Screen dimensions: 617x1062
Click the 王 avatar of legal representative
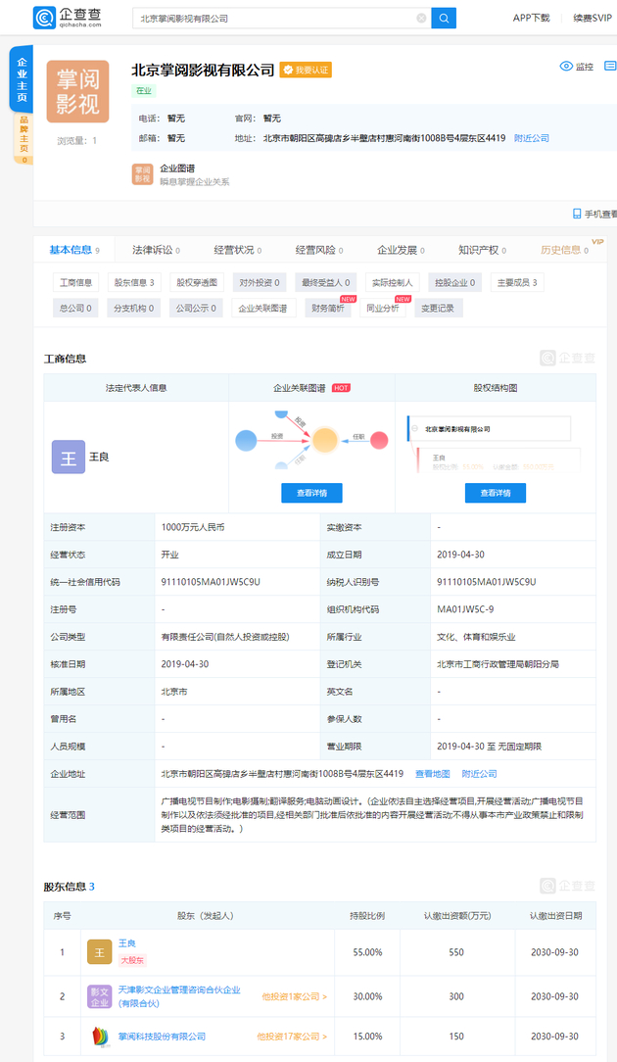pos(69,458)
